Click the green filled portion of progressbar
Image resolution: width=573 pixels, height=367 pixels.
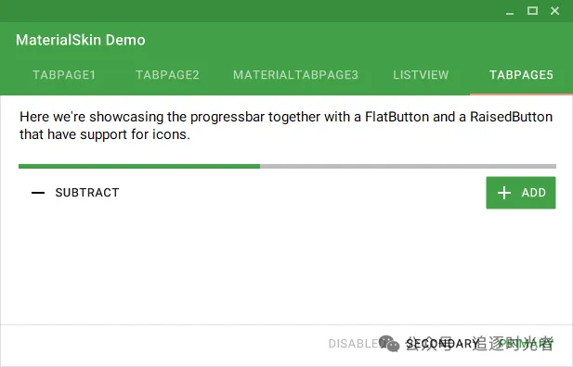tap(139, 166)
